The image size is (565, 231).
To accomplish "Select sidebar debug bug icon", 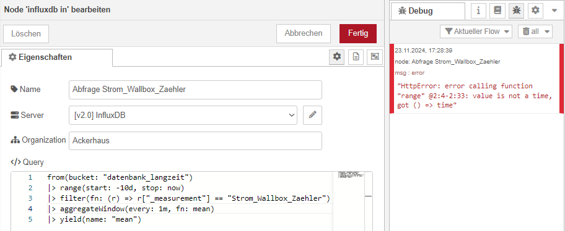I will (x=516, y=11).
